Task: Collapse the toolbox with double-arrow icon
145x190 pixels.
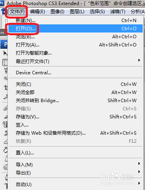Action: point(2,33)
